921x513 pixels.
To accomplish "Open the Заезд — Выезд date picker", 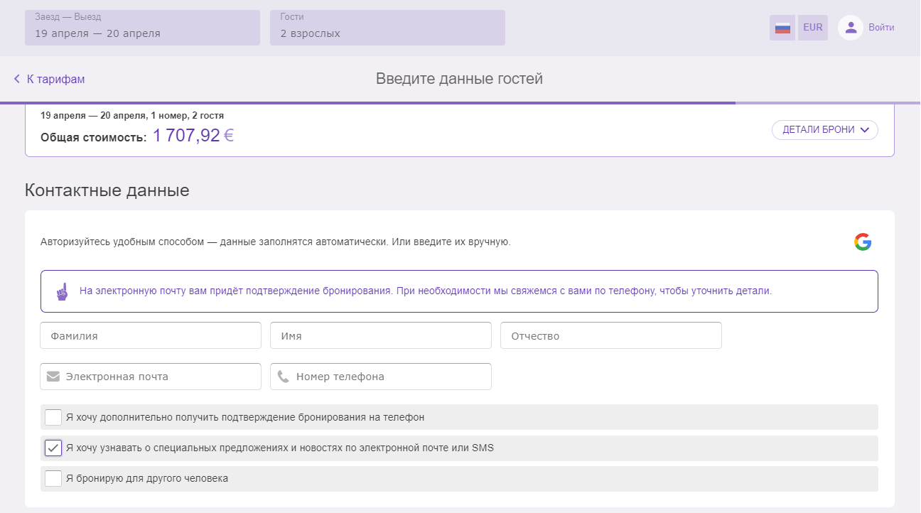I will coord(142,28).
